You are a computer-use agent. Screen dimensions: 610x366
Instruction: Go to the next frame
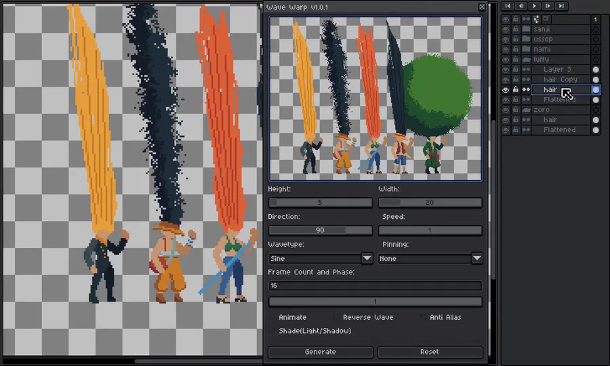(548, 6)
